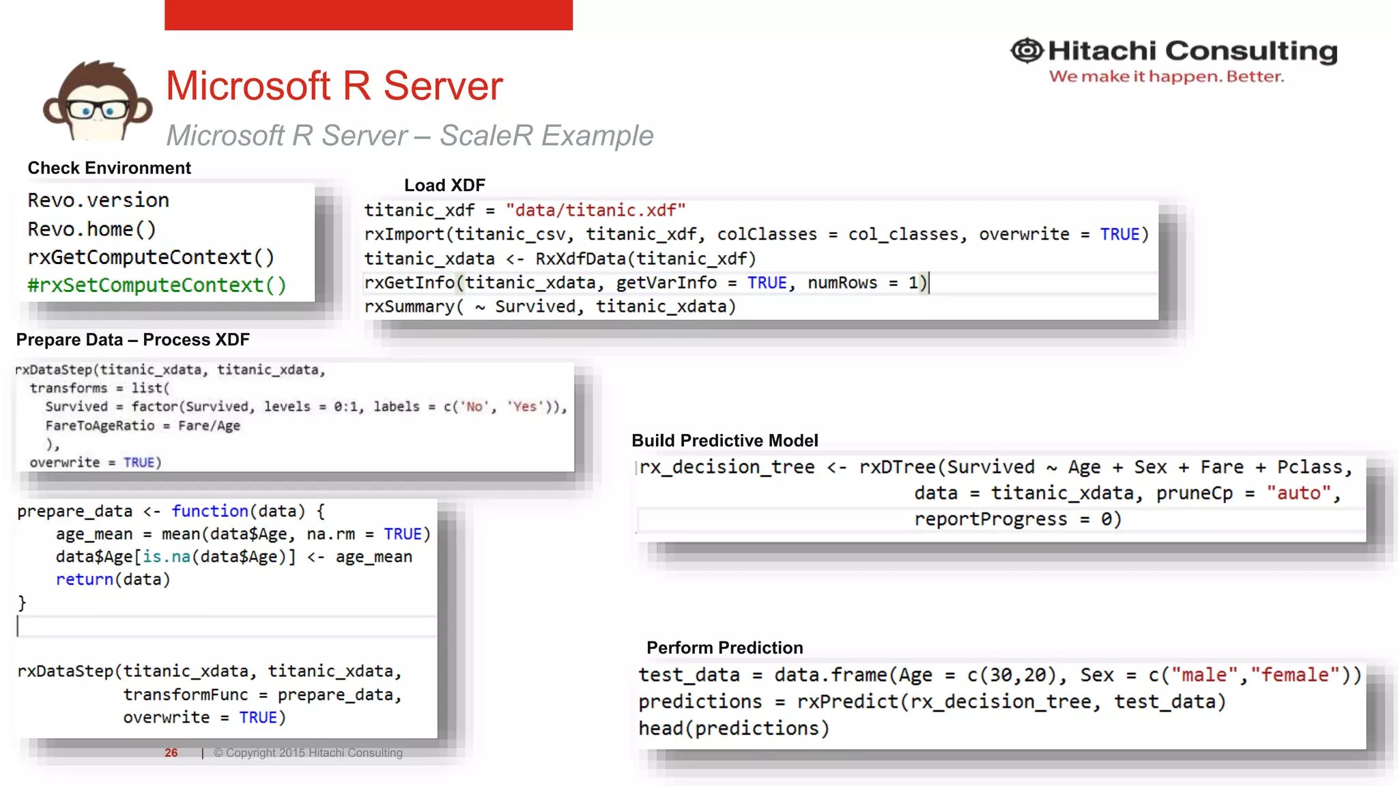Click the 'data = titanic_xdata, pruneCp' line

tap(1128, 493)
